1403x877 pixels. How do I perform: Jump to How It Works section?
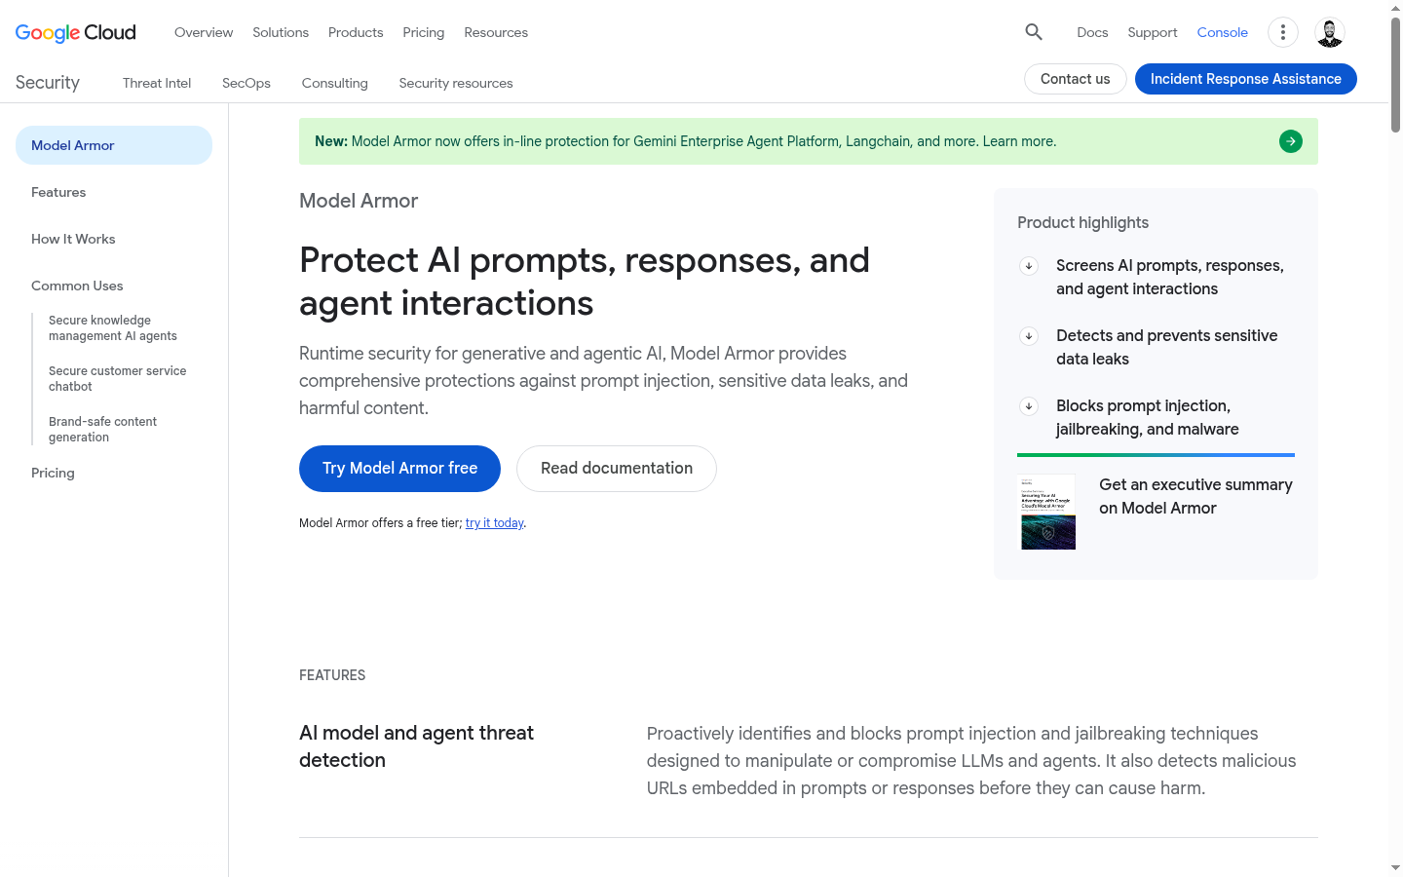[x=73, y=239]
